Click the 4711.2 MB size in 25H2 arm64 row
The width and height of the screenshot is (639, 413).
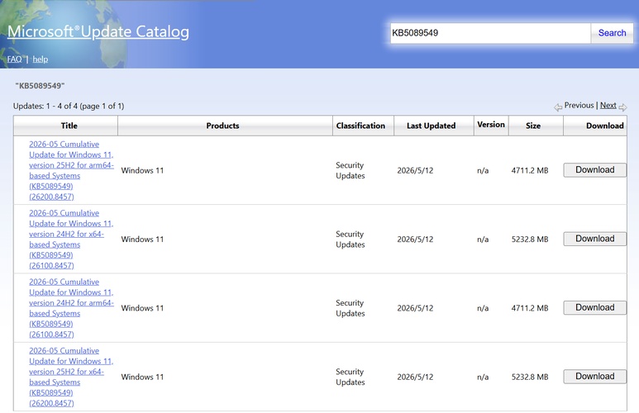530,171
